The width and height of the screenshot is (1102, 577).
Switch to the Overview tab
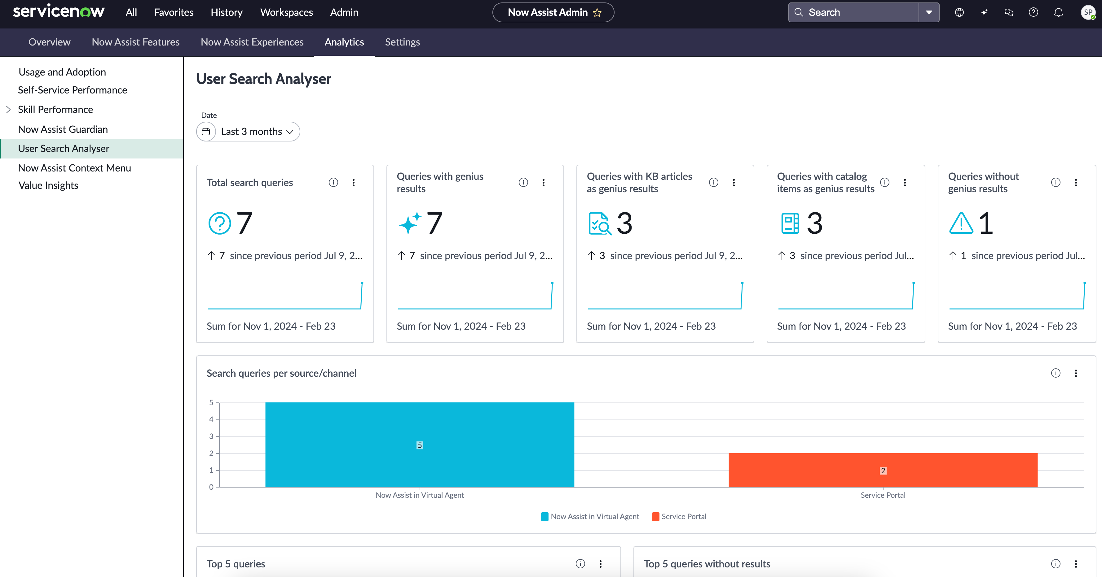click(50, 42)
